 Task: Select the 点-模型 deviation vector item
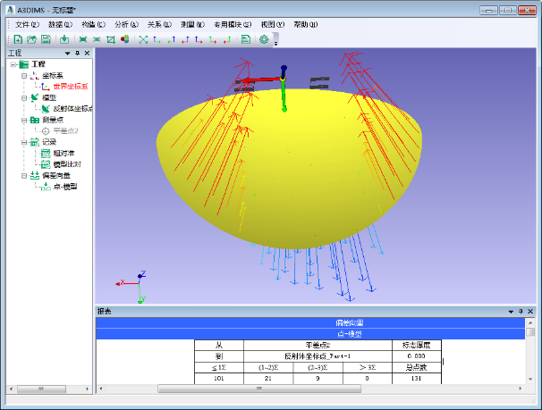[x=64, y=187]
